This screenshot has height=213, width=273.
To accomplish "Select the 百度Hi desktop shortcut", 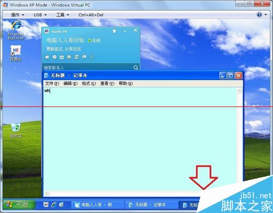I will (16, 53).
